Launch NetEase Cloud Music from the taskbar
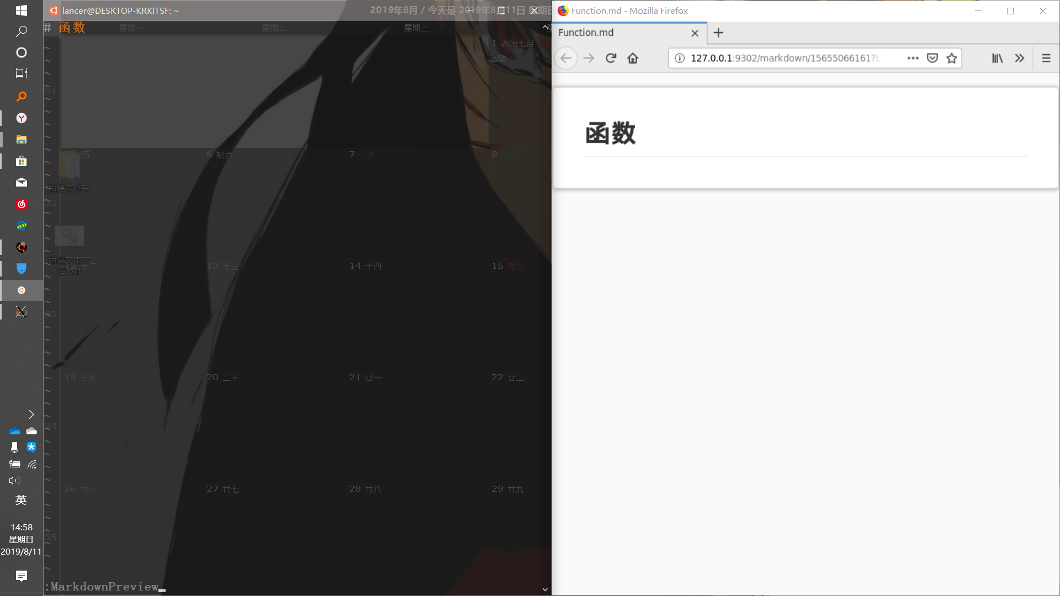 [22, 204]
